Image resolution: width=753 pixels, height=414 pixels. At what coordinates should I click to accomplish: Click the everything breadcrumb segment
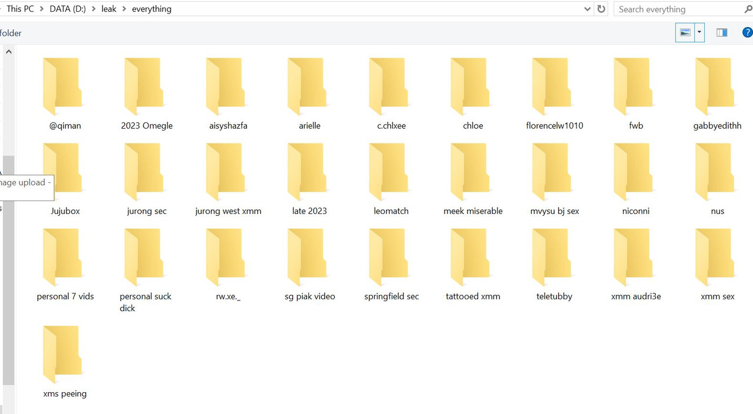152,9
